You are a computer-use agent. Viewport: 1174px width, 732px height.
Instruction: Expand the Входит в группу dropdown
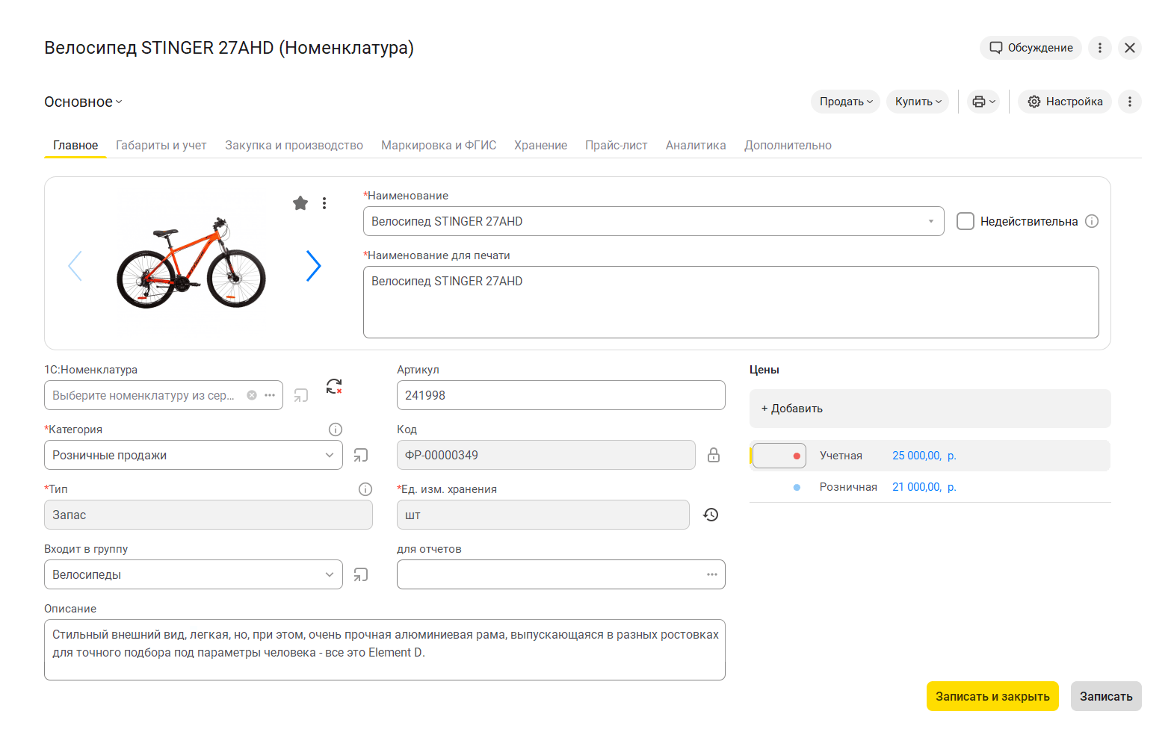[330, 574]
